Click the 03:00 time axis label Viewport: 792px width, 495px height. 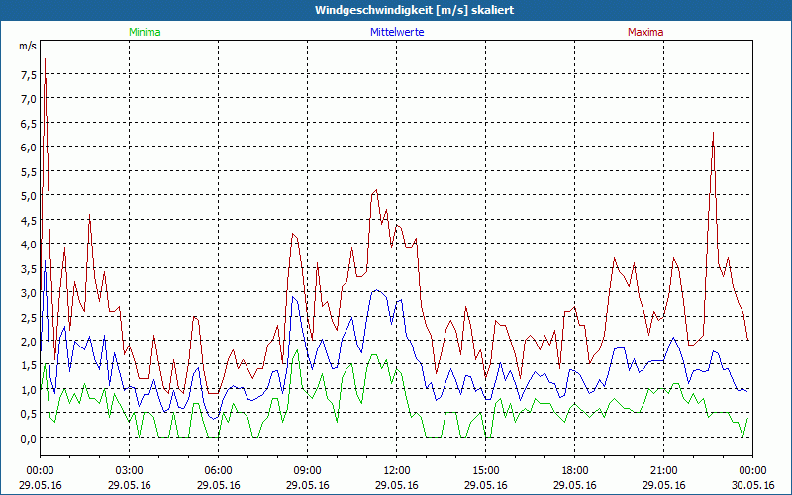coord(130,471)
